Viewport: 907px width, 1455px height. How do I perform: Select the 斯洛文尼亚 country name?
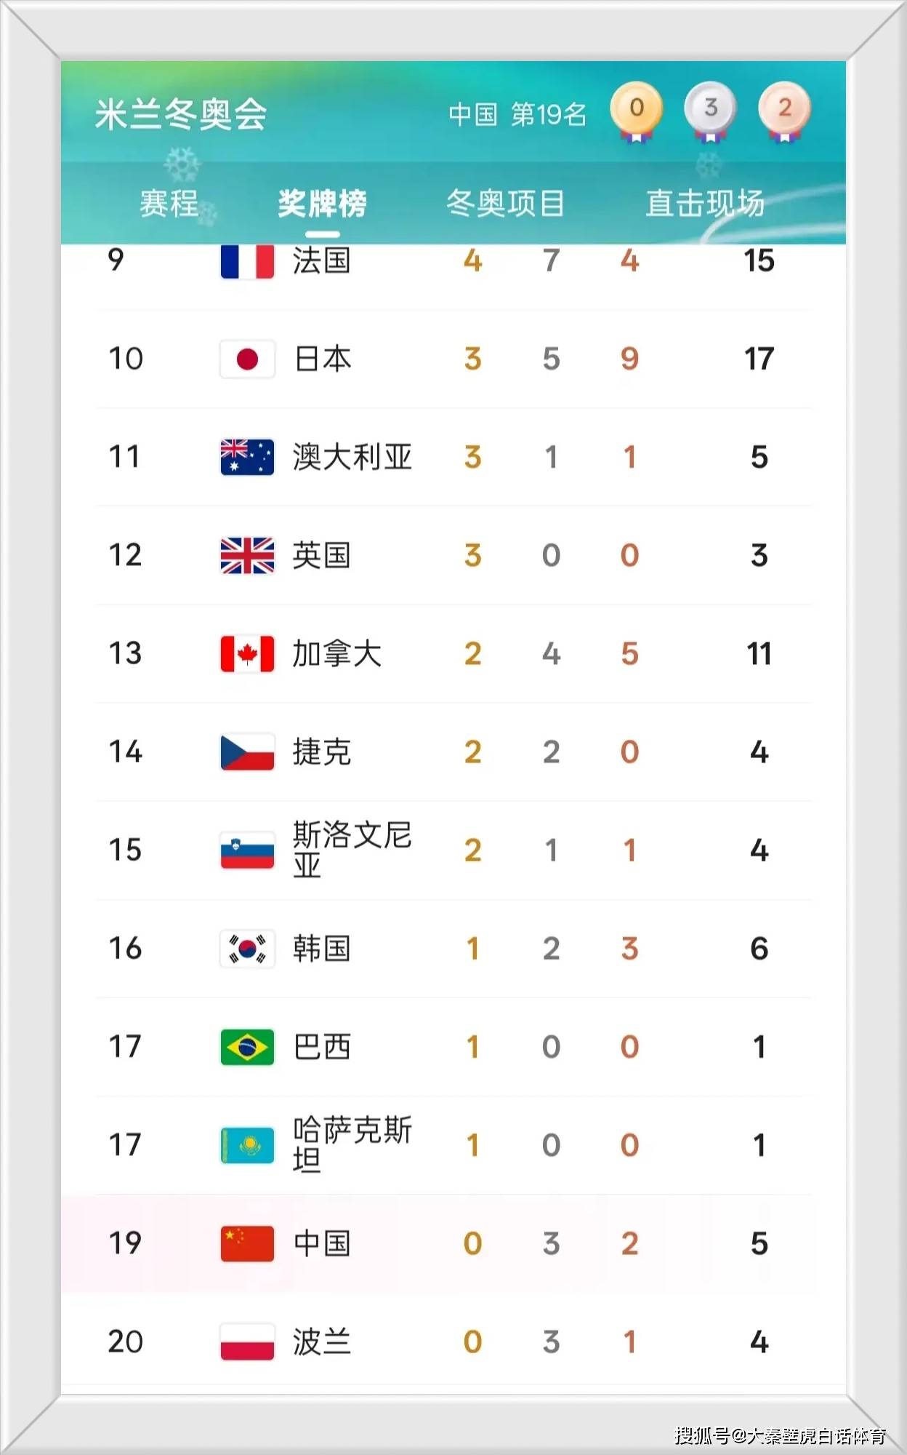click(x=352, y=850)
